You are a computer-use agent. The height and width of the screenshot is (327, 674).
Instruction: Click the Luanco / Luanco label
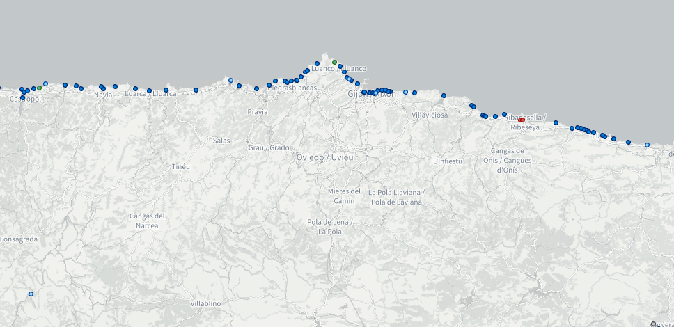(x=338, y=69)
